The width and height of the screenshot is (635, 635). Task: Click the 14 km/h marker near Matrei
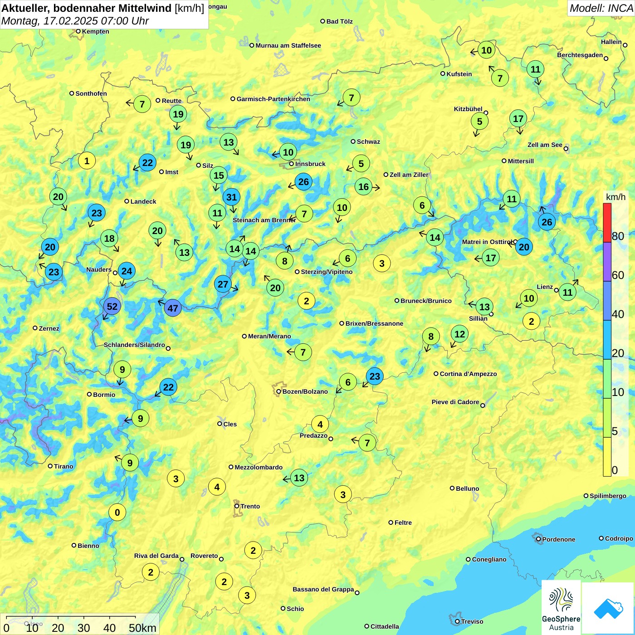tap(435, 237)
